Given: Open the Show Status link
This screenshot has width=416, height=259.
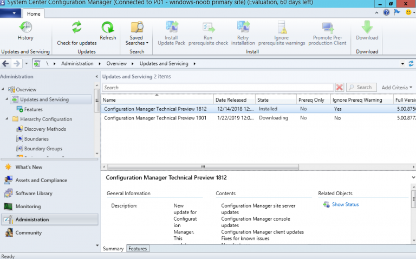Looking at the screenshot, I should [x=345, y=204].
